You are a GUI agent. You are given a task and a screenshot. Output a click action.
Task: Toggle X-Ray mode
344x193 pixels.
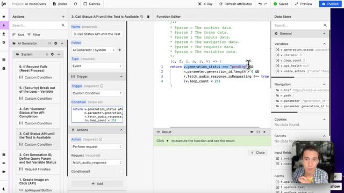pos(205,4)
